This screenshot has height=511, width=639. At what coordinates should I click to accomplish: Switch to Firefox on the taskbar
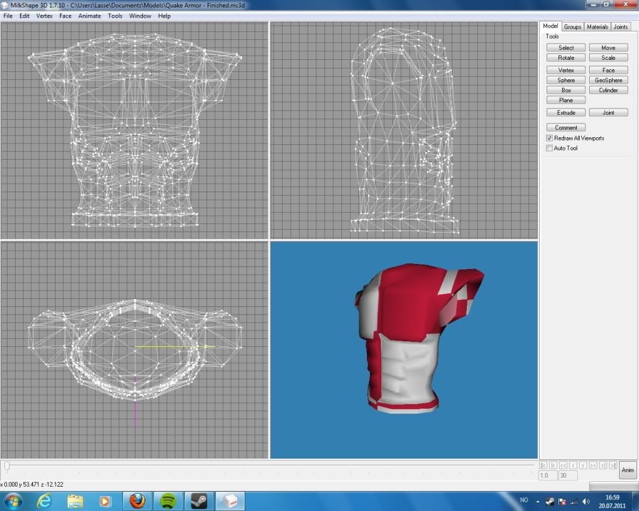(137, 501)
